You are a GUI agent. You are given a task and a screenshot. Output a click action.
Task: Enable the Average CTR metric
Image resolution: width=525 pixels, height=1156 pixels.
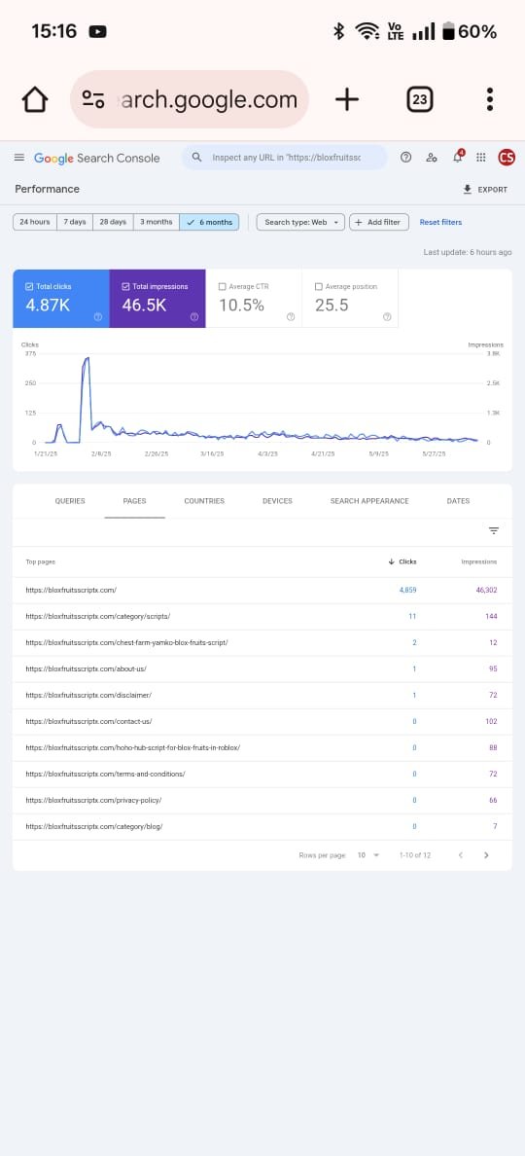pyautogui.click(x=223, y=287)
